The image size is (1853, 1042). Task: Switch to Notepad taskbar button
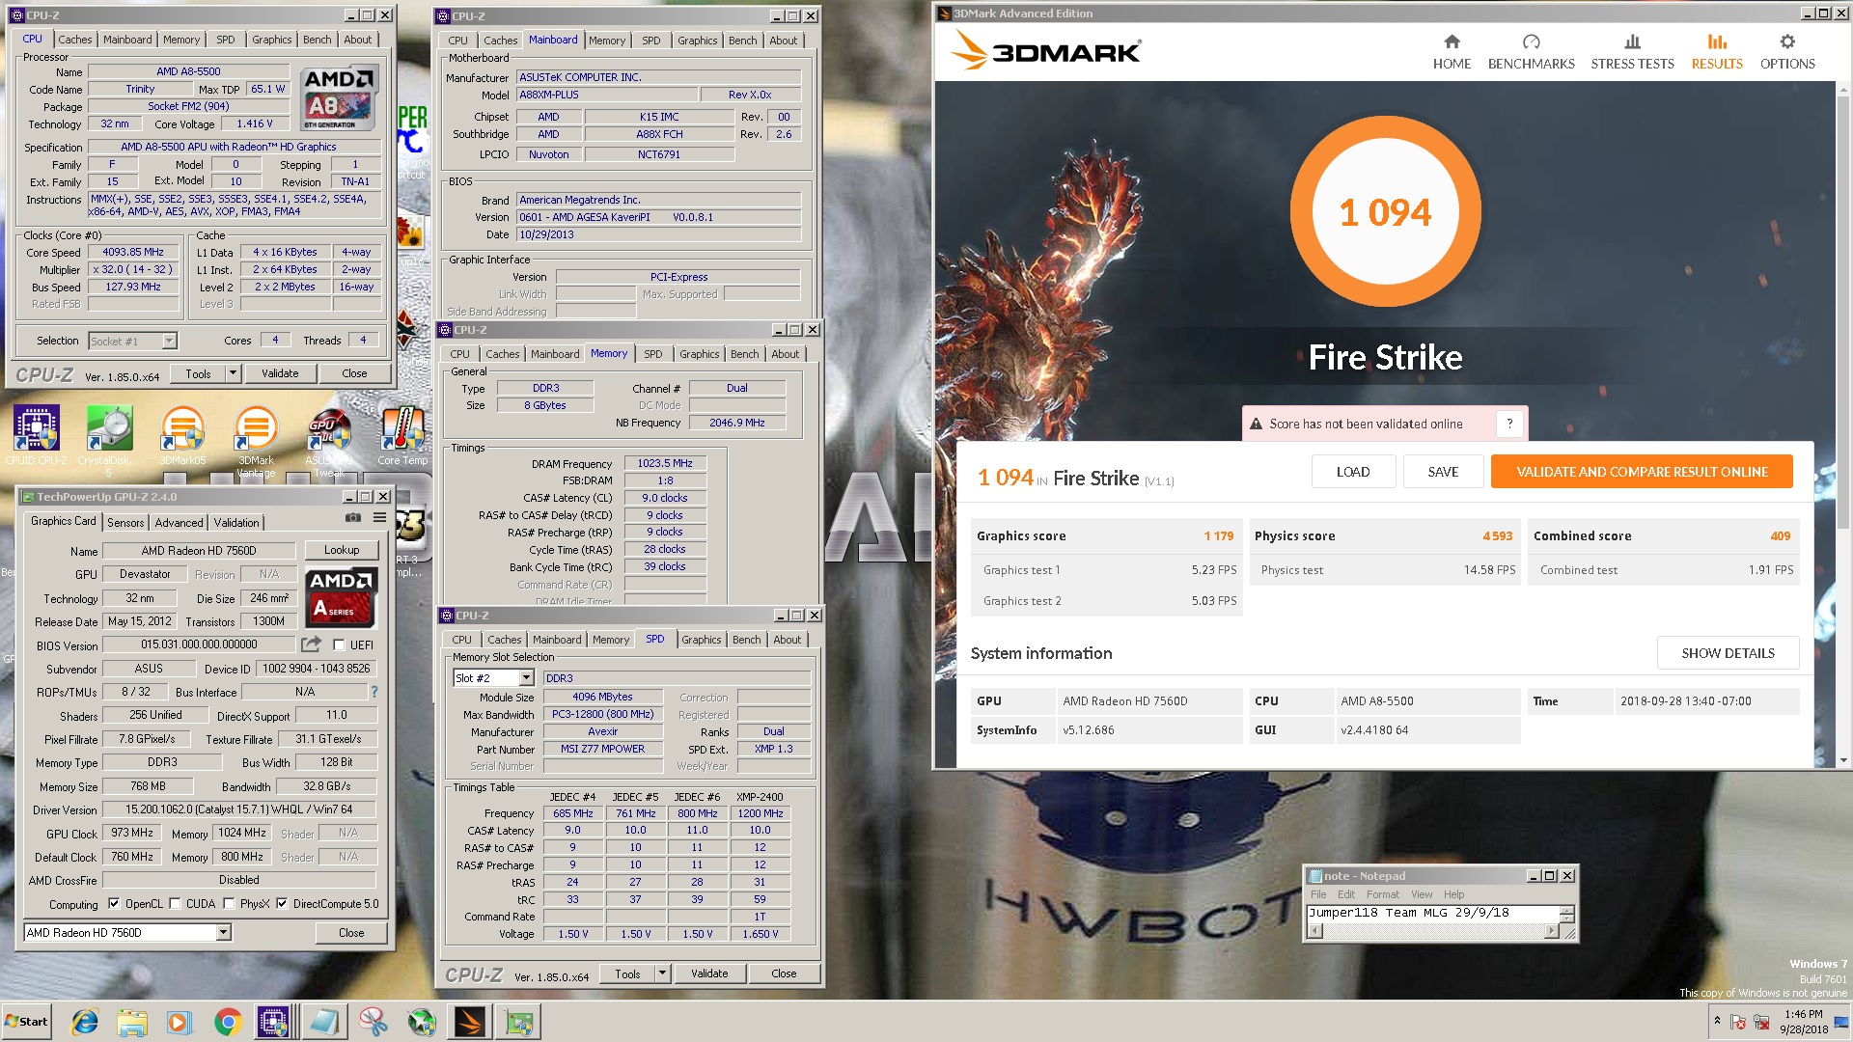click(x=323, y=1022)
